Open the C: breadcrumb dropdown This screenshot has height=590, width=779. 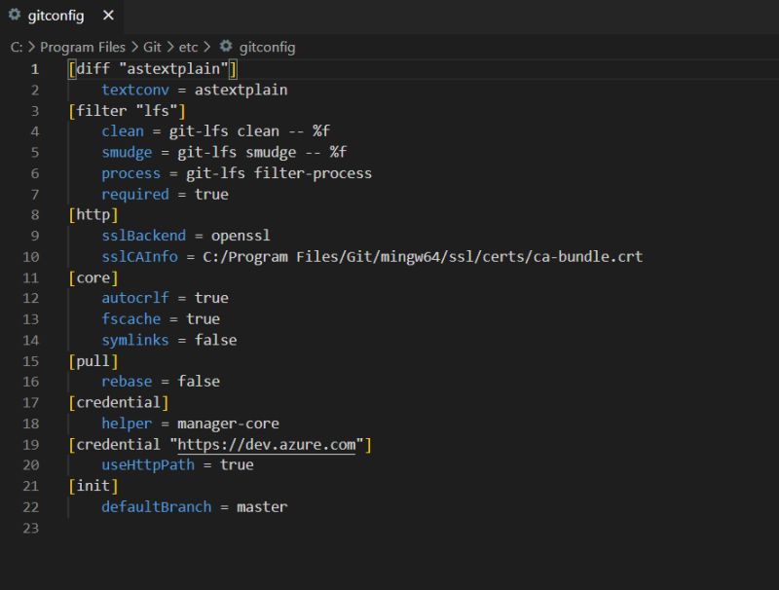point(18,47)
